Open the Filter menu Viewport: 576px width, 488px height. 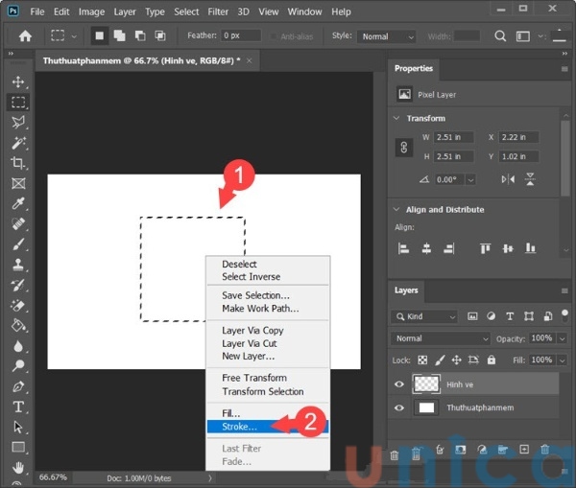(x=218, y=12)
